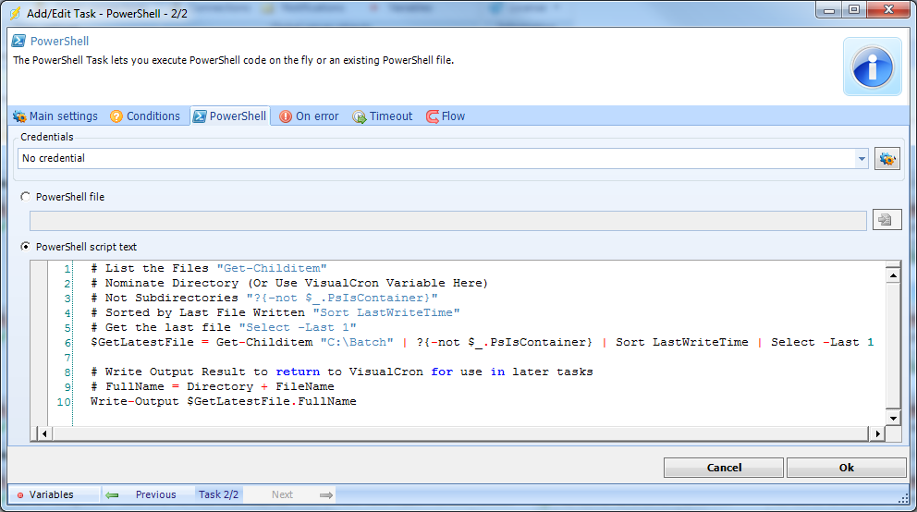Click the blue information icon
This screenshot has width=917, height=512.
872,67
